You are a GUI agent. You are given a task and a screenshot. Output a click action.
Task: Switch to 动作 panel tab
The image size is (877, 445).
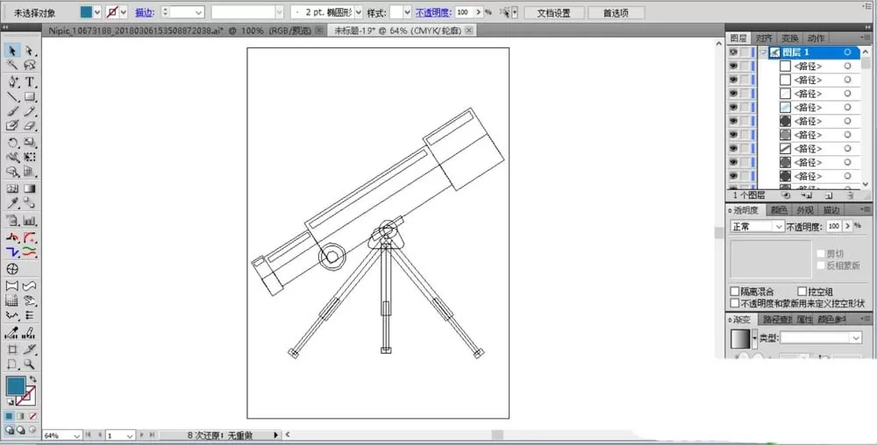point(816,38)
